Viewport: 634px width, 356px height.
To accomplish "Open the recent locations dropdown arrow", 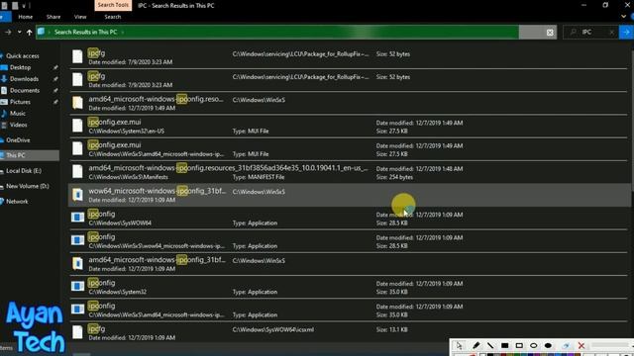I will pos(20,32).
